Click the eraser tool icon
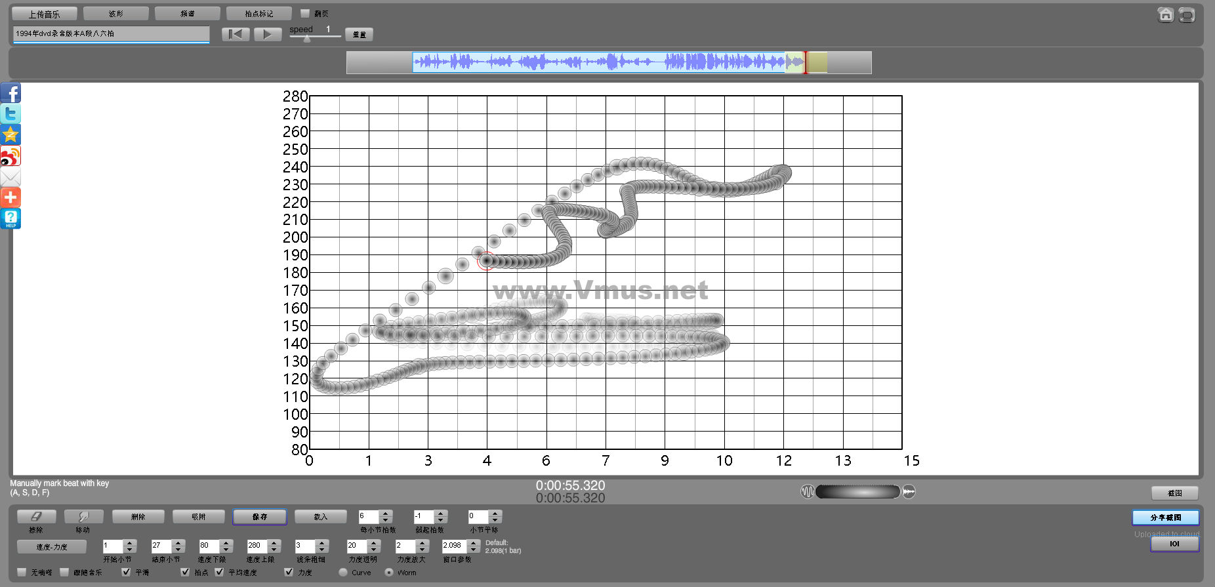This screenshot has width=1215, height=587. point(36,517)
